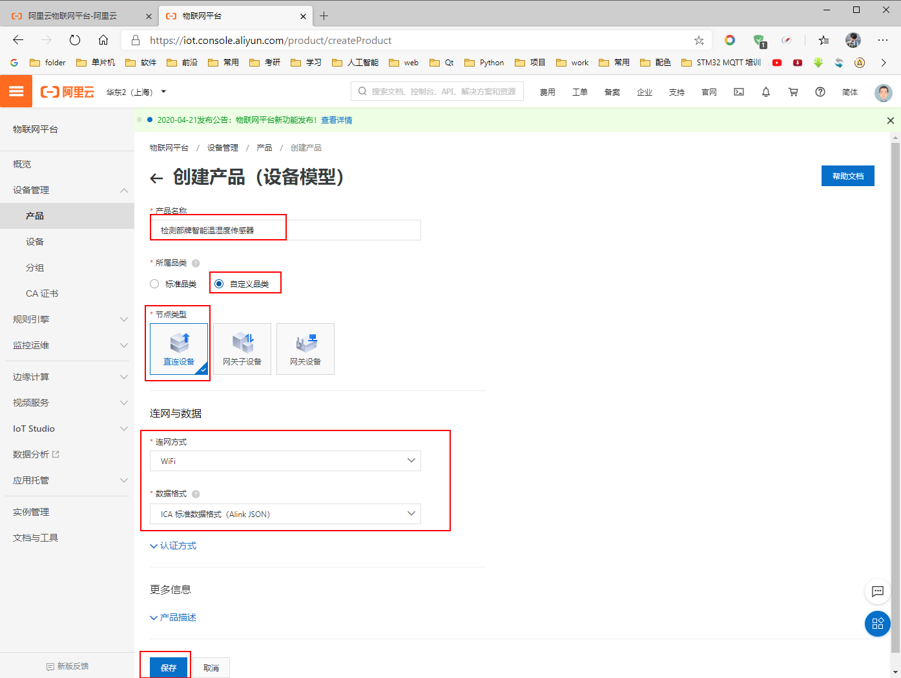Select the 标准品类 radio button
Viewport: 901px width, 678px height.
pyautogui.click(x=154, y=284)
